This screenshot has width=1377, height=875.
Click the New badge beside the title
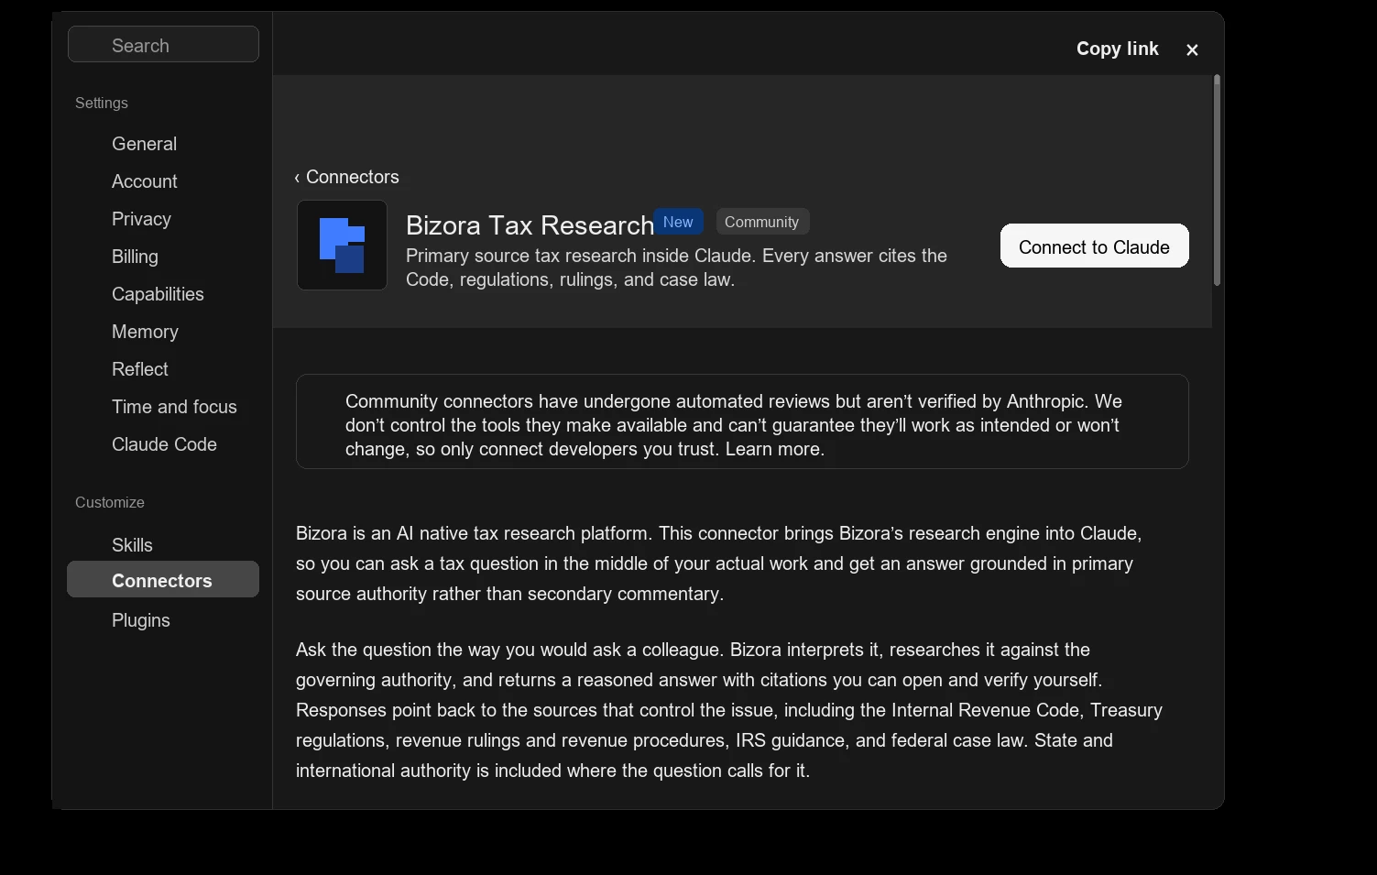(678, 222)
